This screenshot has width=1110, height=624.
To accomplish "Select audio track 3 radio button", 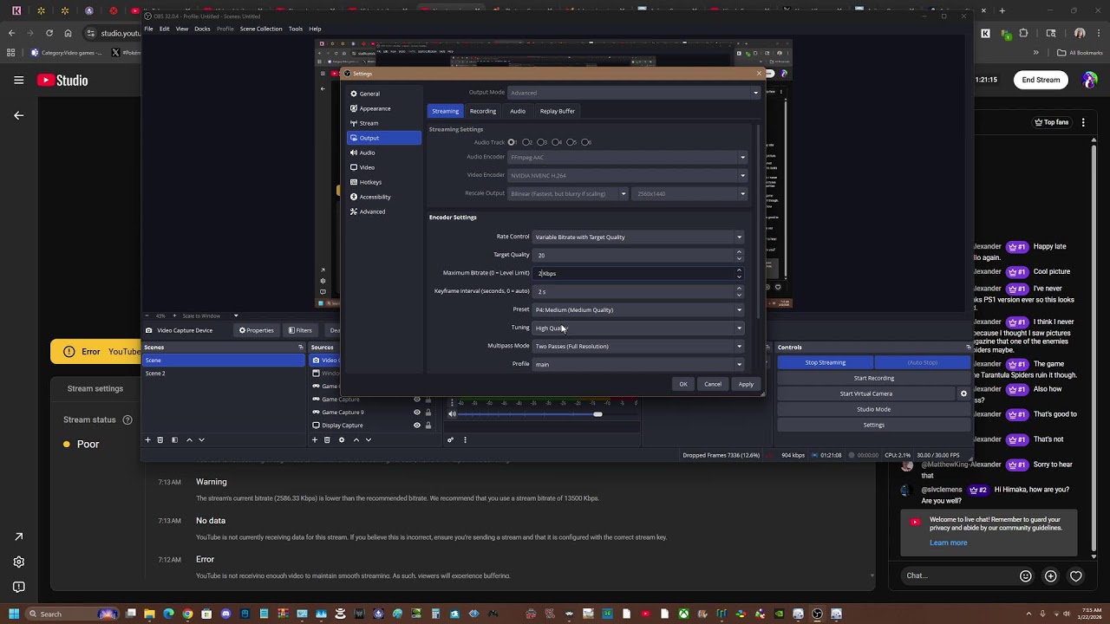I will [x=541, y=142].
